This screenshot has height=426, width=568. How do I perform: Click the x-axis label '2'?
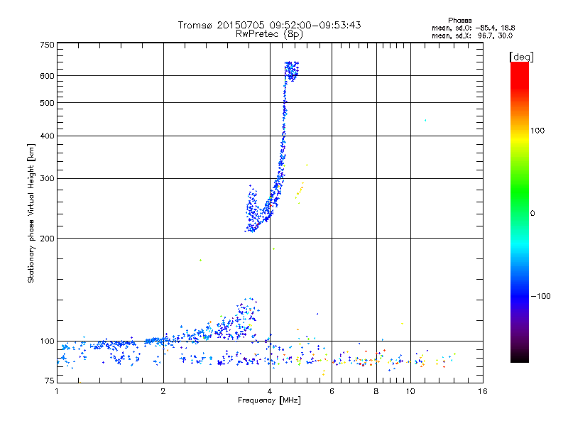[163, 391]
